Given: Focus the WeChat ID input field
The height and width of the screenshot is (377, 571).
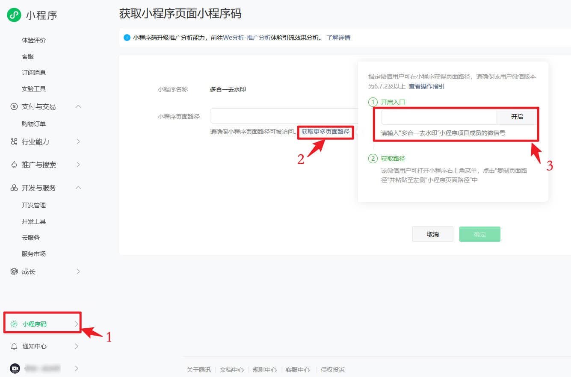Looking at the screenshot, I should pos(438,117).
